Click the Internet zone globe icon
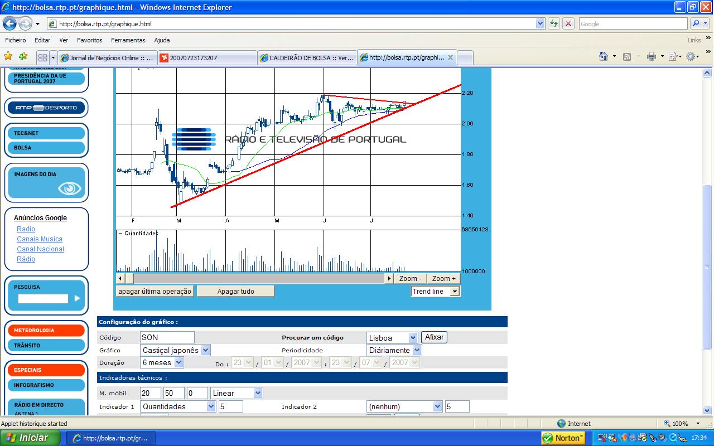The width and height of the screenshot is (714, 446). pos(561,424)
